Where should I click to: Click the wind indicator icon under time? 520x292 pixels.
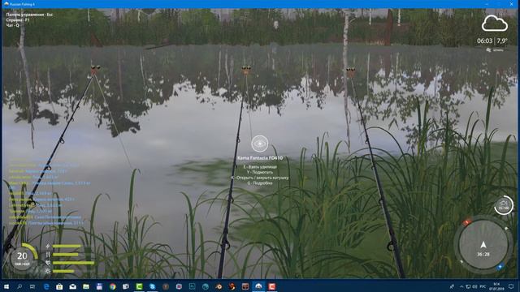point(488,50)
